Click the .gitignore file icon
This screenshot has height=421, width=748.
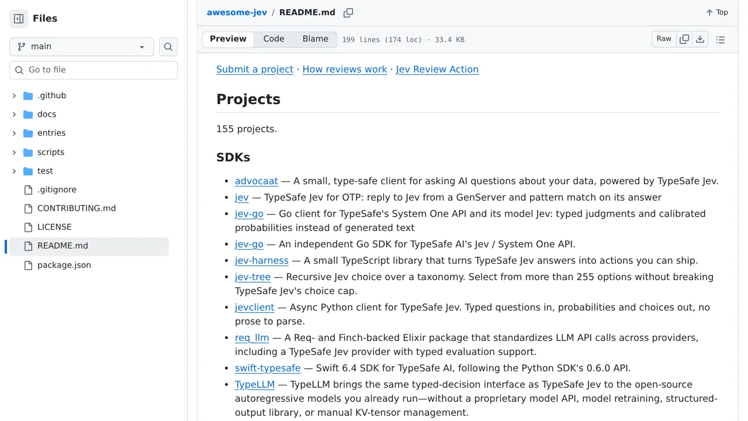(28, 190)
